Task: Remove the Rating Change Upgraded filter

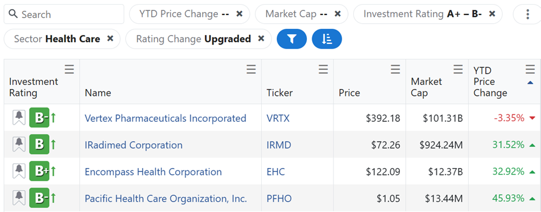Action: point(261,39)
